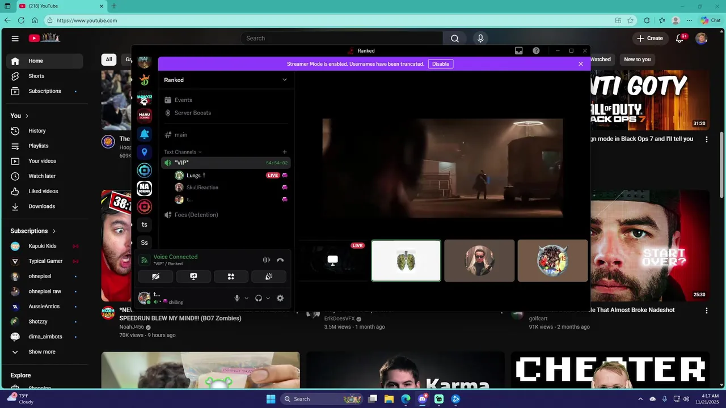
Task: Collapse the Text Channels category
Action: tap(183, 152)
